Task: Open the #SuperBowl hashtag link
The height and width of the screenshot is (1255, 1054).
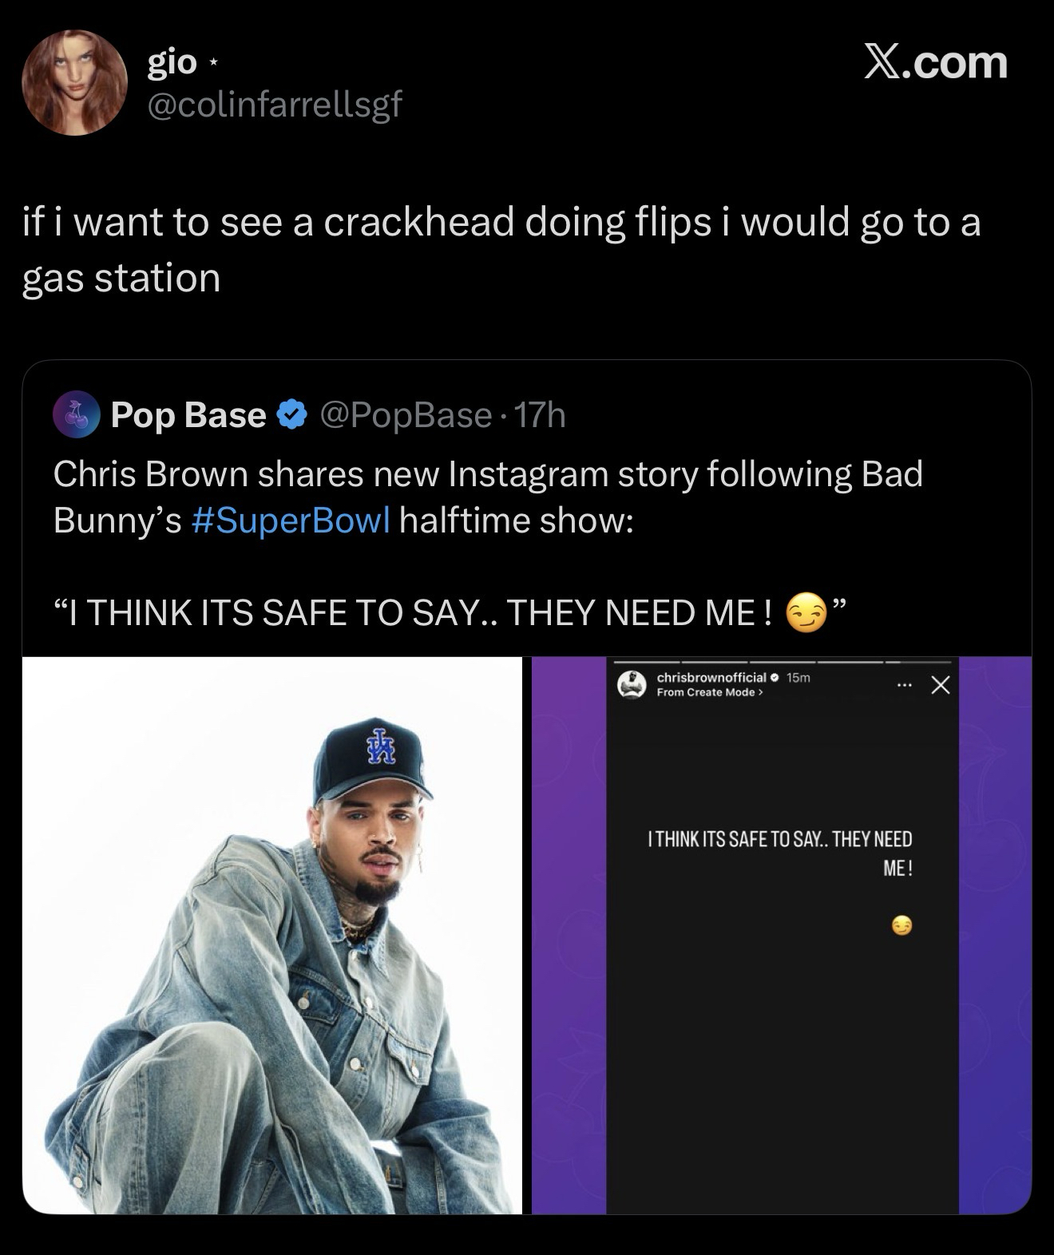Action: [x=291, y=521]
